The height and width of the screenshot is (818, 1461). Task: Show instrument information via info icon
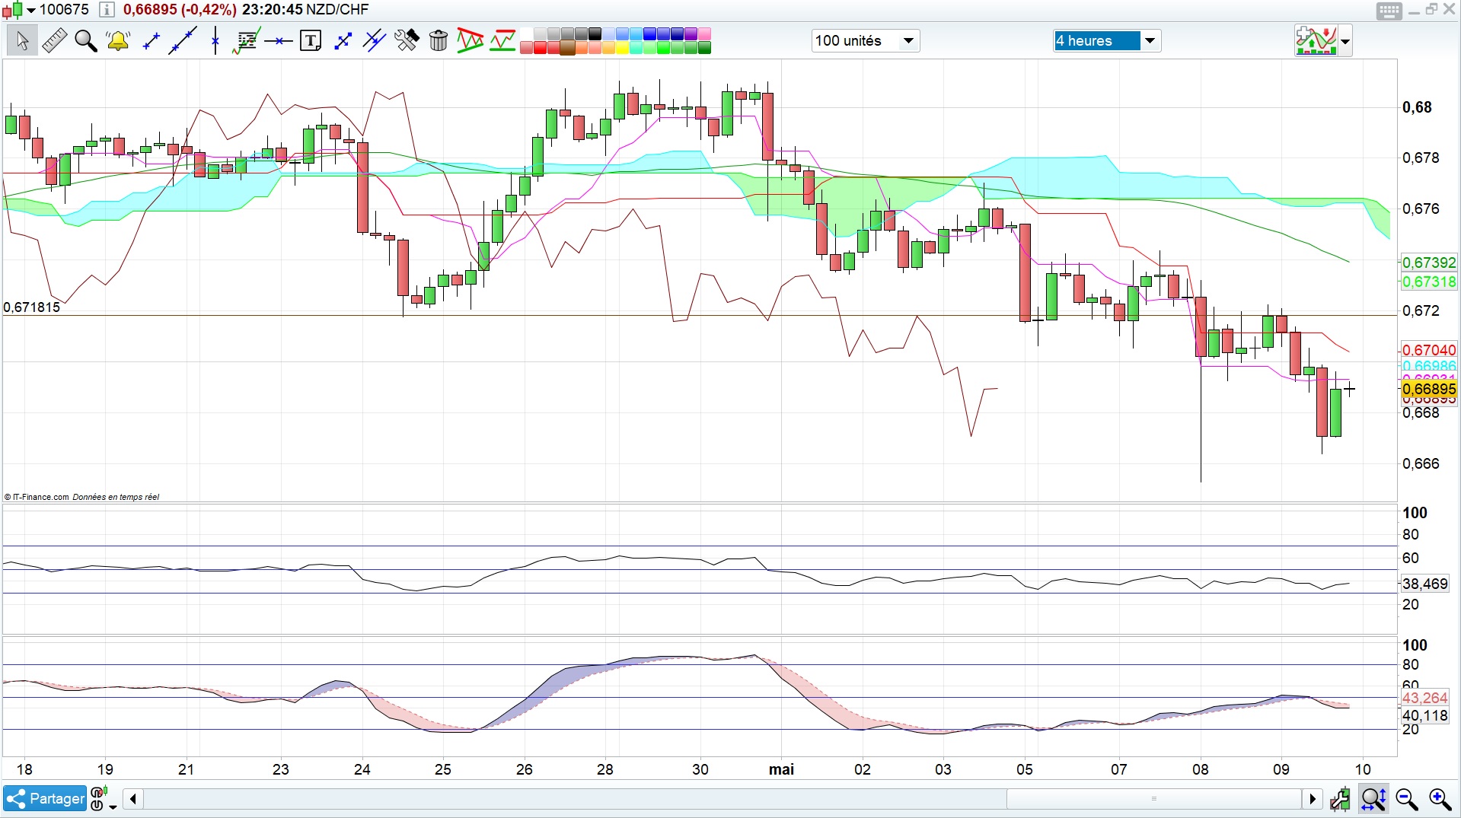107,10
